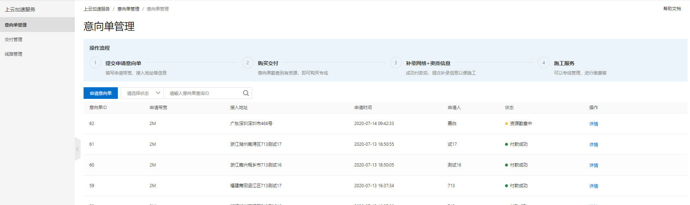Screen dimensions: 690x205
Task: Click address 浙江嘉兴桐乡市713测试16
Action: coord(256,165)
